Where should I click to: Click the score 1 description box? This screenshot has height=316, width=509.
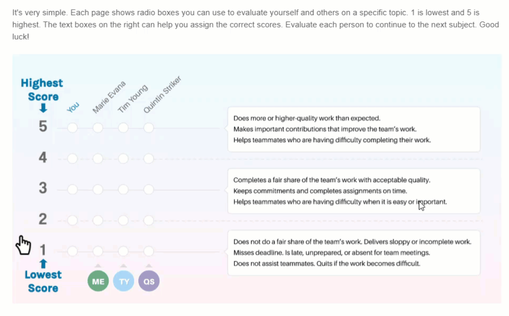tap(354, 253)
